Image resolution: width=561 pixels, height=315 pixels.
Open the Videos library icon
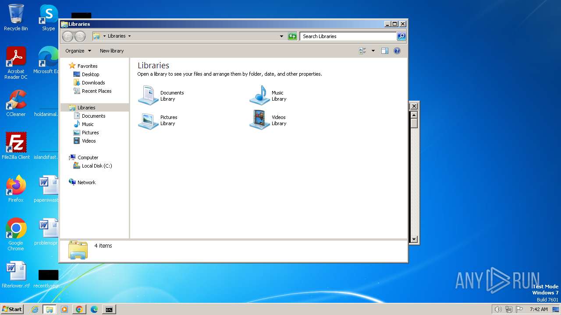pyautogui.click(x=259, y=120)
